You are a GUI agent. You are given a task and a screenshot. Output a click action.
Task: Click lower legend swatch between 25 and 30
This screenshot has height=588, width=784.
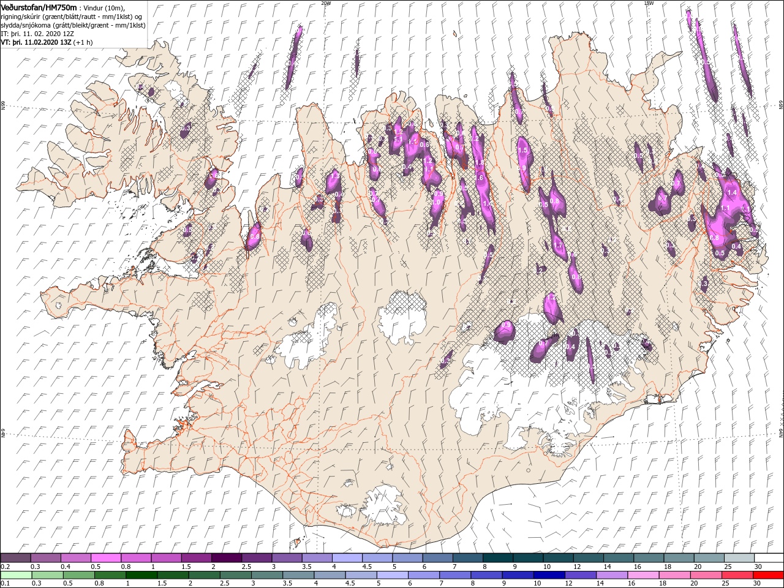737,575
